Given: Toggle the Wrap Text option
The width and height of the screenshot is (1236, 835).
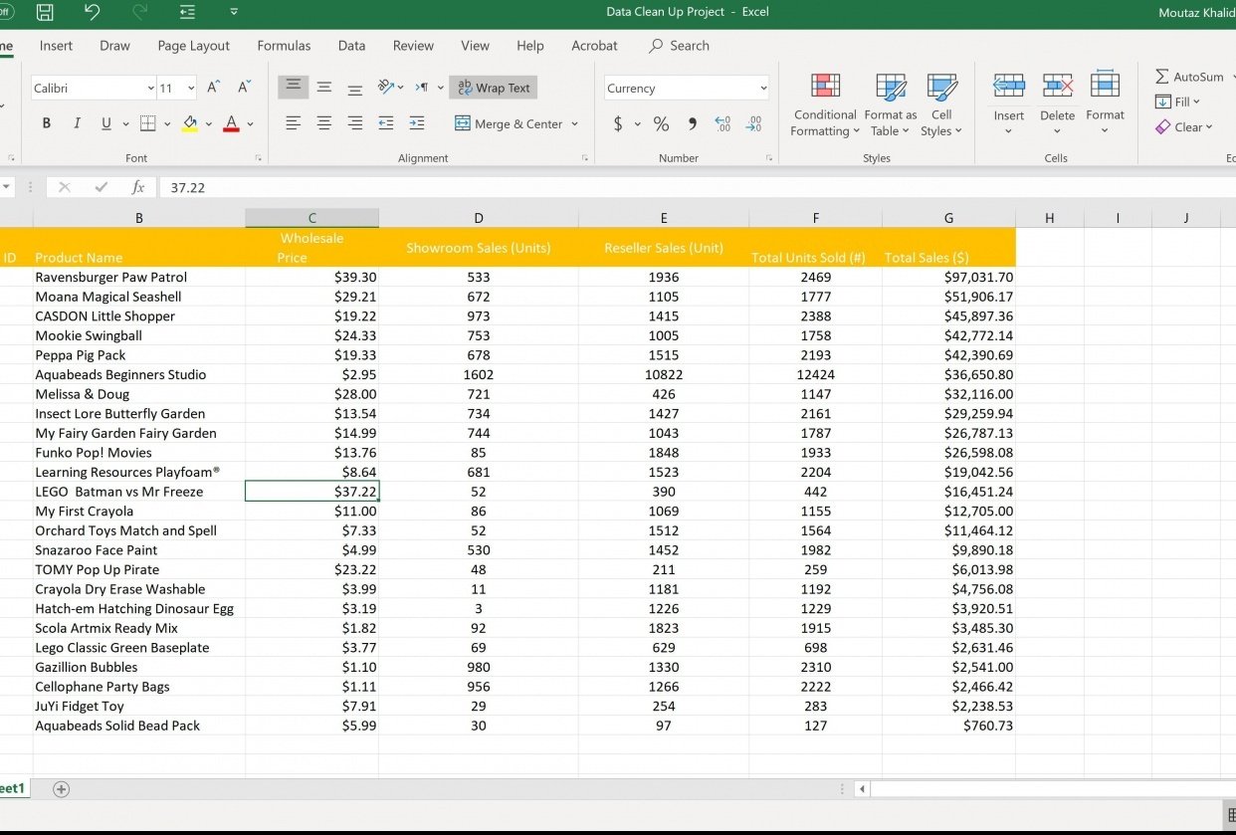Looking at the screenshot, I should [494, 88].
